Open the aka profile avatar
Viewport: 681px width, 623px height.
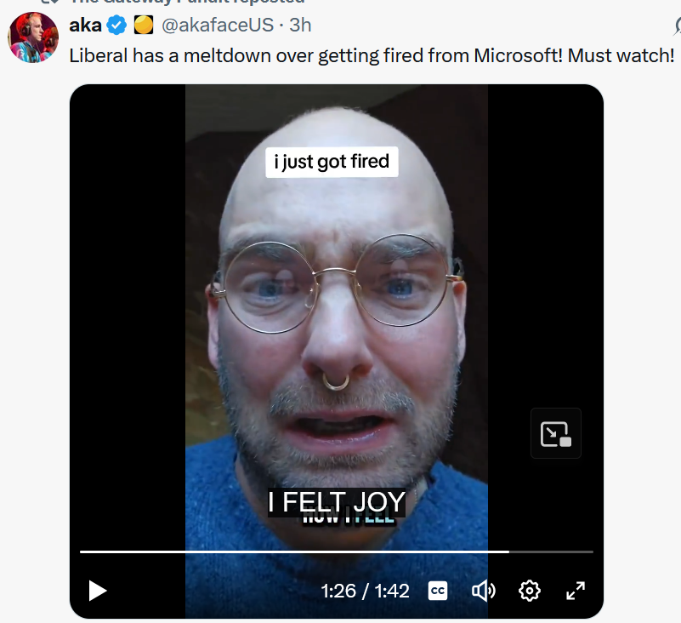pos(33,37)
